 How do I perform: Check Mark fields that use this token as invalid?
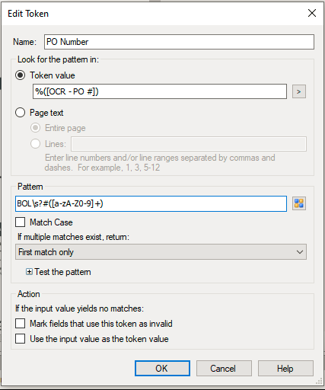click(x=21, y=324)
